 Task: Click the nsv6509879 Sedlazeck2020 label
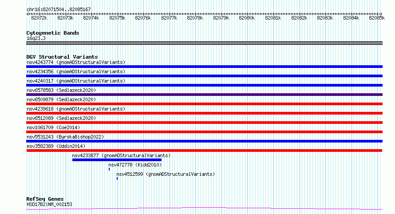(61, 99)
